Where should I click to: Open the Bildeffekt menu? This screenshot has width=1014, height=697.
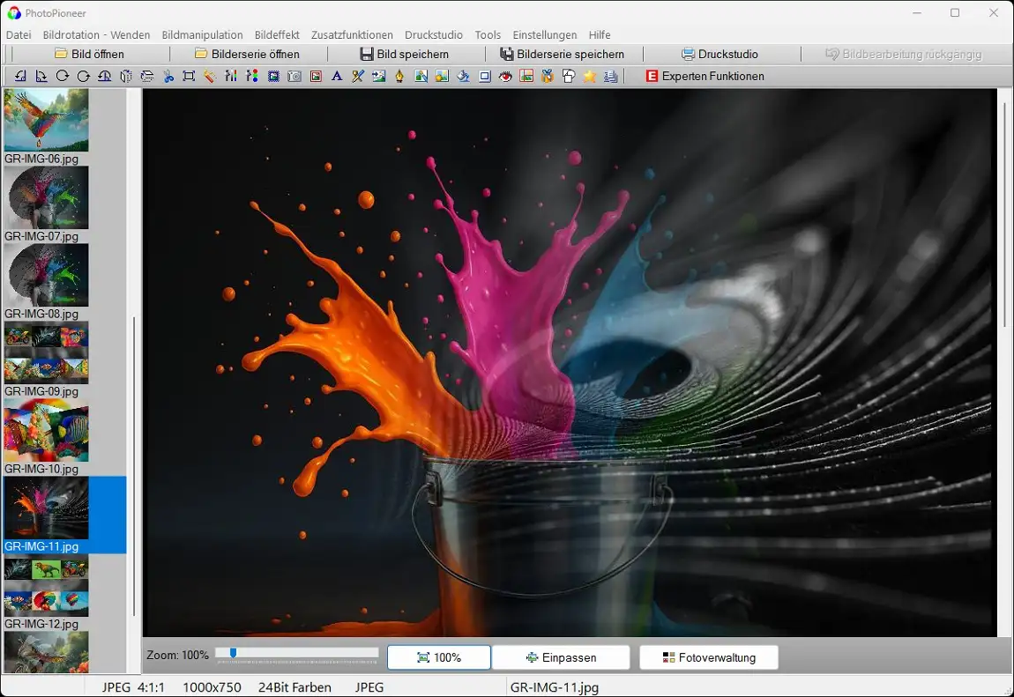[x=277, y=35]
